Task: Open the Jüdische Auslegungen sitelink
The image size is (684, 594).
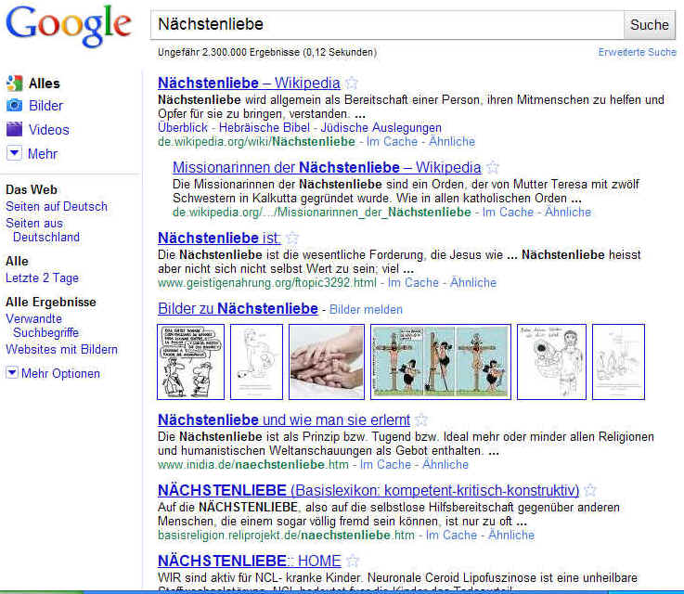Action: [x=381, y=127]
